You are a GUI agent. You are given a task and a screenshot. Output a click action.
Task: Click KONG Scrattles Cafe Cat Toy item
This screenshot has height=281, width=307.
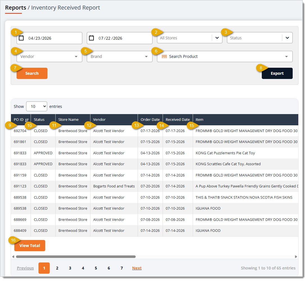[228, 164]
